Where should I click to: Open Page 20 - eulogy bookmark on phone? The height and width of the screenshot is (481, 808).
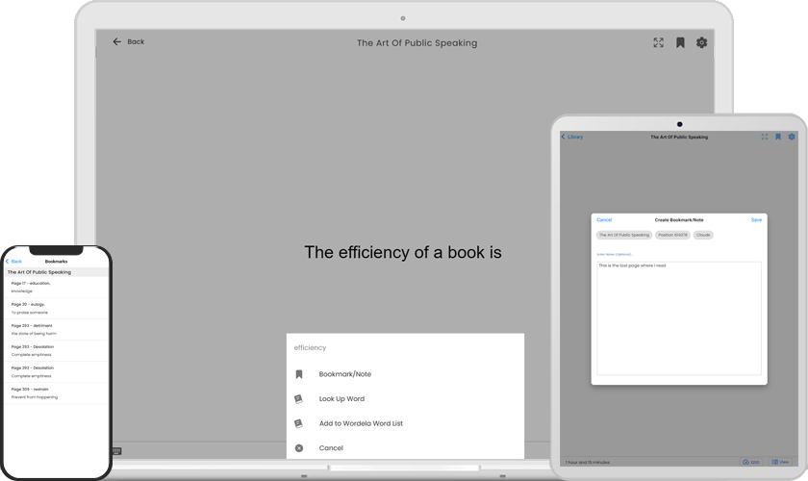click(57, 308)
